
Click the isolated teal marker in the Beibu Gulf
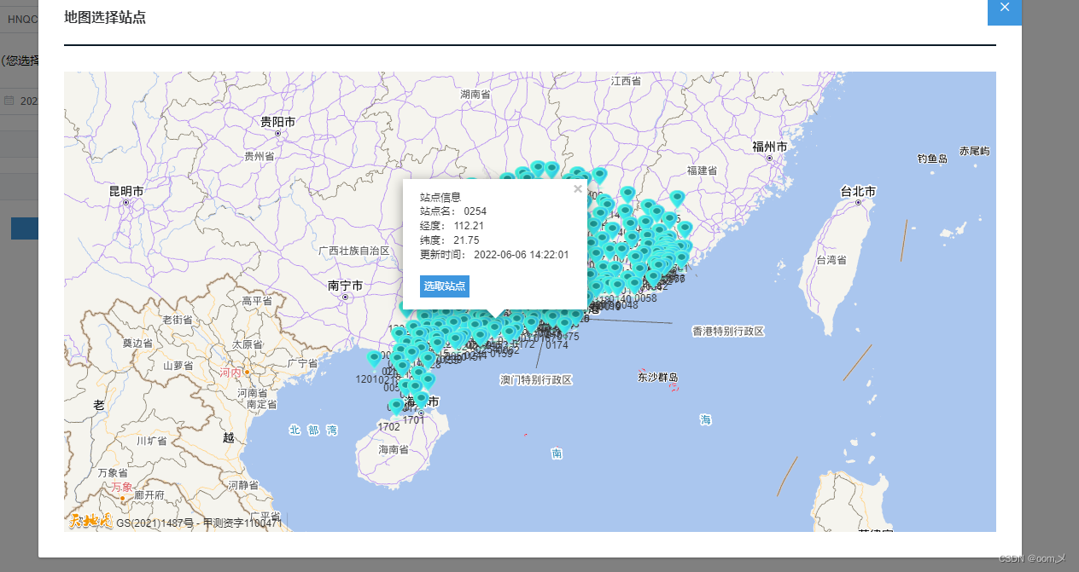374,358
